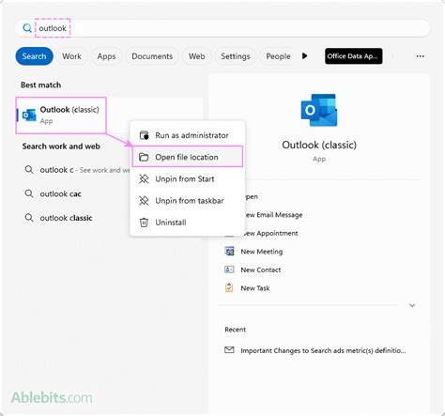Click Open in the details pane
This screenshot has height=416, width=445.
click(252, 196)
